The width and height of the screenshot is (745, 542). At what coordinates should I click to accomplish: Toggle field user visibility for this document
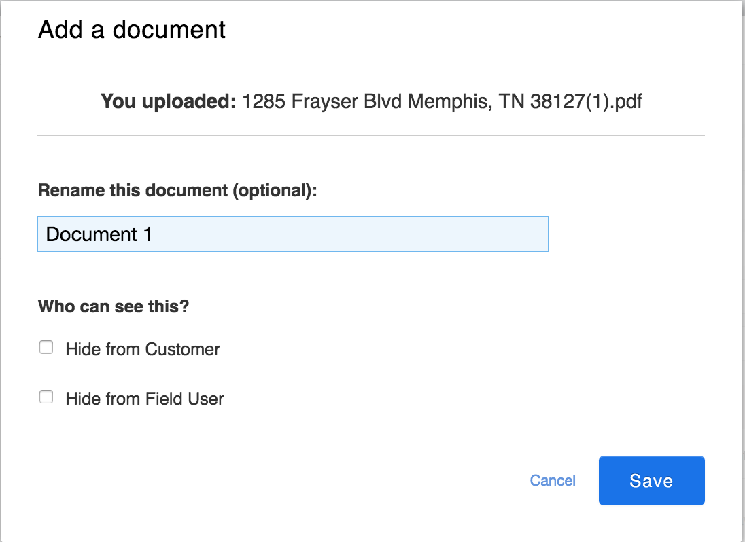point(46,397)
